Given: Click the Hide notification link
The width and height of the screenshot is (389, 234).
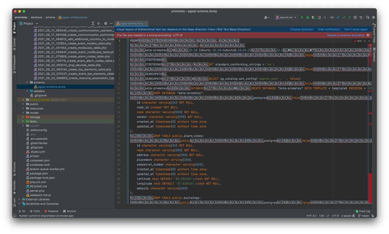Looking at the screenshot, I should click(329, 29).
